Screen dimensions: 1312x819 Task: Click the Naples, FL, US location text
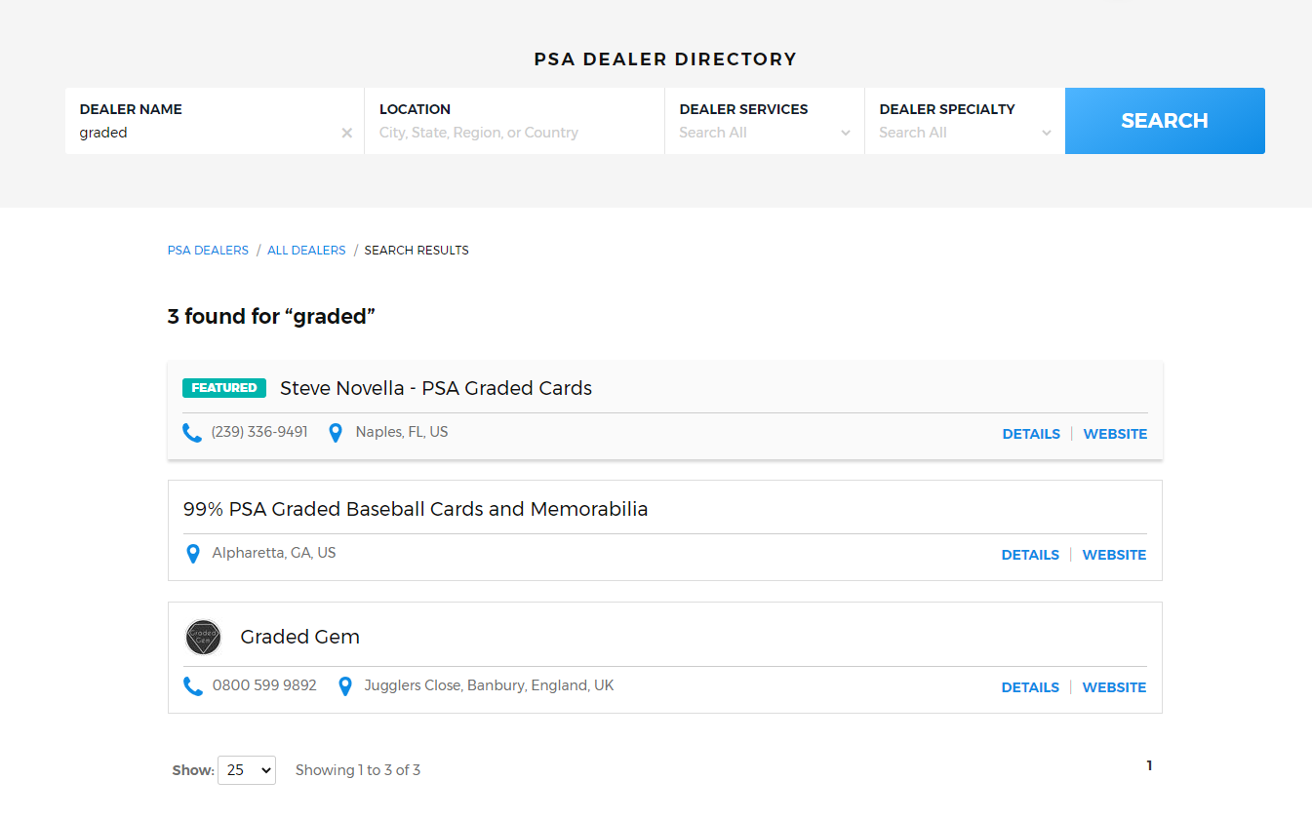[x=402, y=432]
